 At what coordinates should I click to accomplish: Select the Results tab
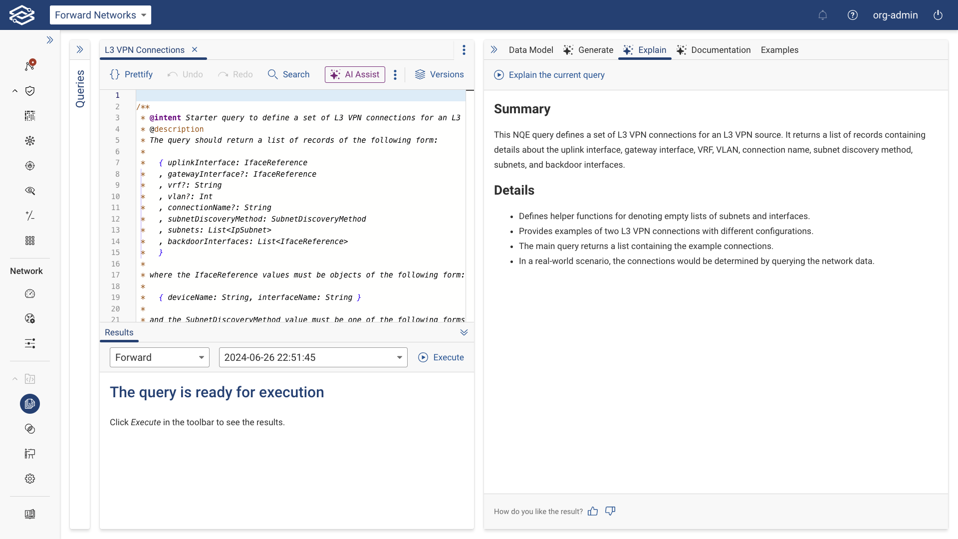(119, 332)
